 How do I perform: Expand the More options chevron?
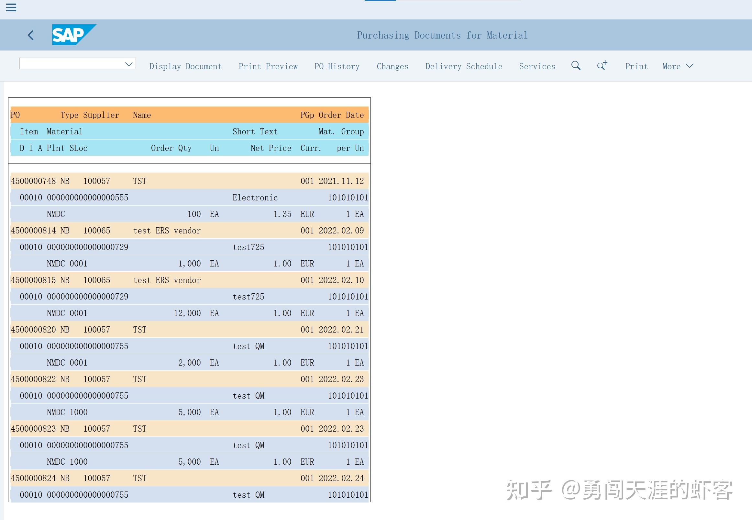coord(689,66)
